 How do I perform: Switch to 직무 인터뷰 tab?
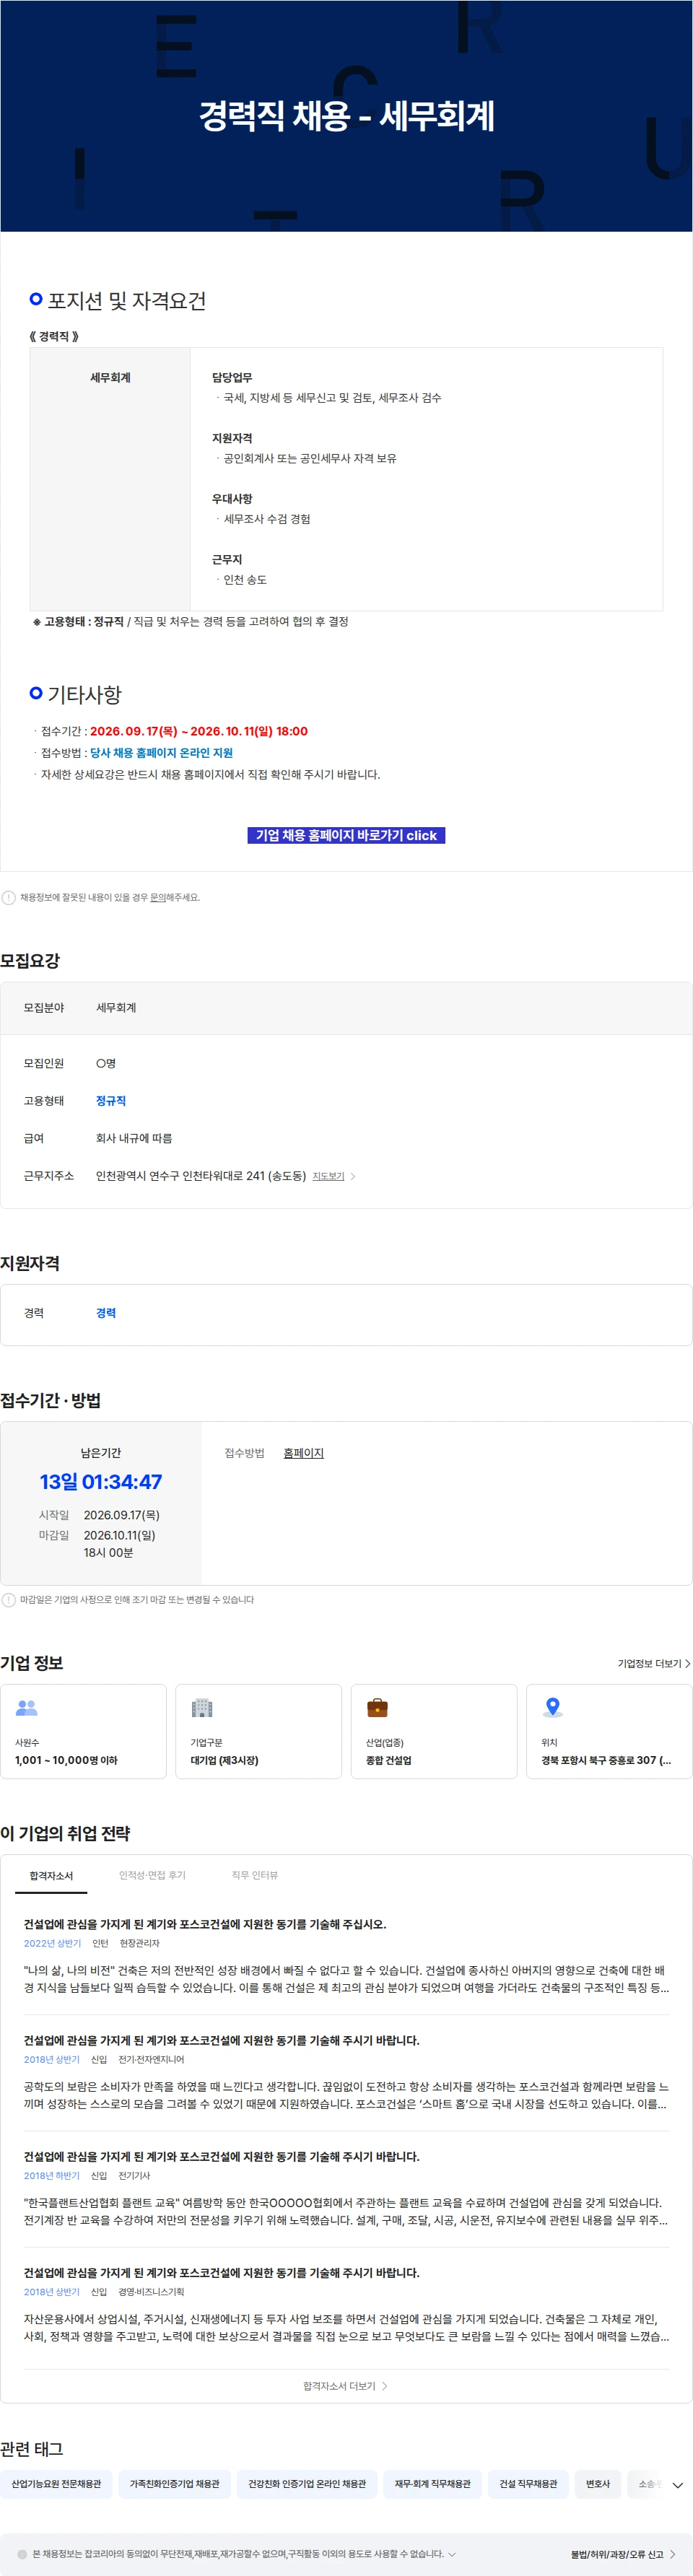click(x=255, y=1875)
